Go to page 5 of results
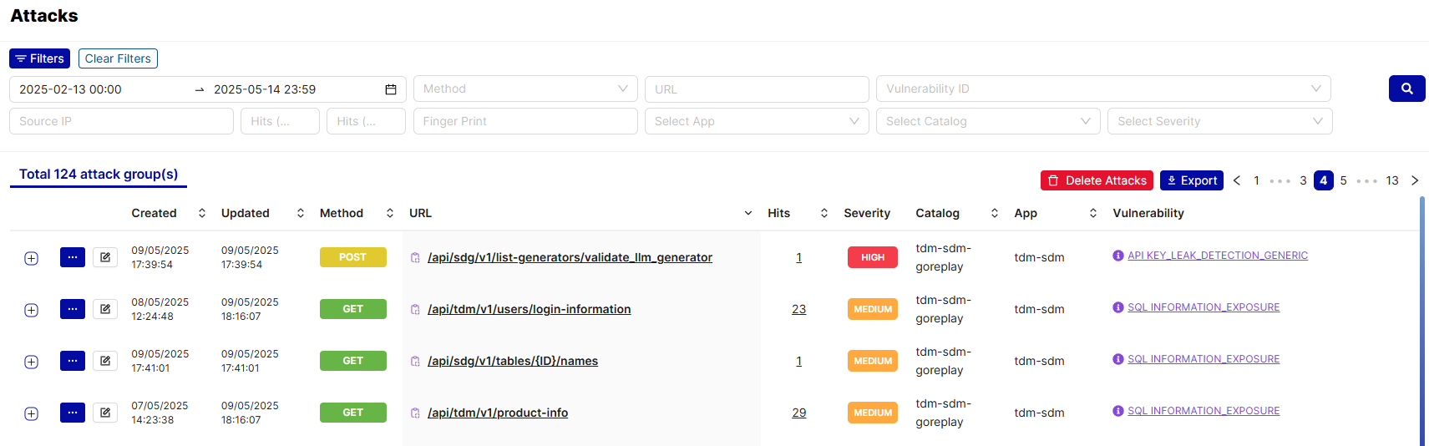The width and height of the screenshot is (1429, 446). pyautogui.click(x=1343, y=180)
